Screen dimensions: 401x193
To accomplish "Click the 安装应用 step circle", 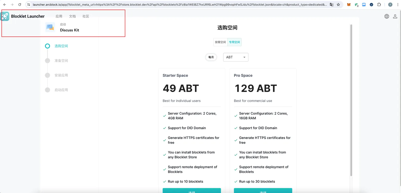I will click(47, 75).
